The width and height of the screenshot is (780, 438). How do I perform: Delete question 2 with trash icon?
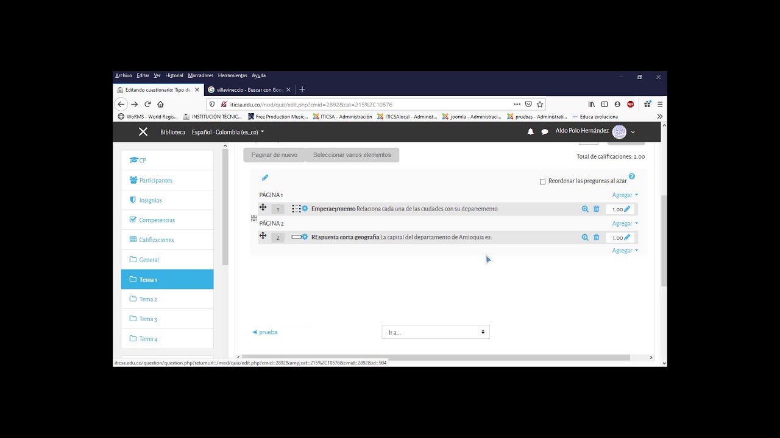tap(597, 237)
